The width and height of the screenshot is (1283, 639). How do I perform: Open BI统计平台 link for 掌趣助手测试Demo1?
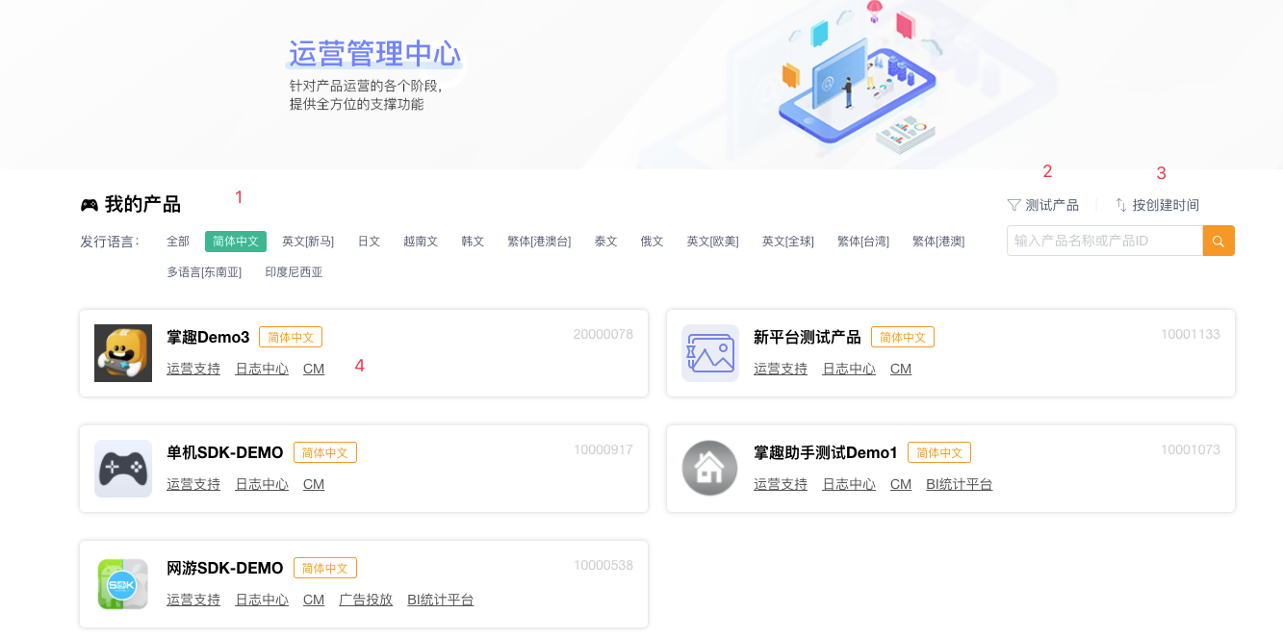pos(959,484)
